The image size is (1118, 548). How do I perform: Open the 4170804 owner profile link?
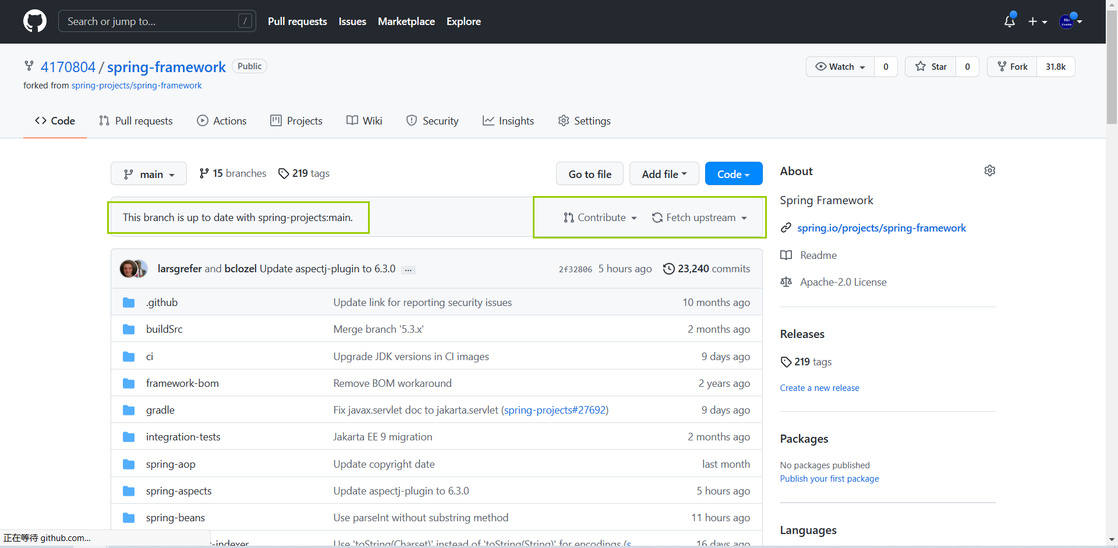68,67
